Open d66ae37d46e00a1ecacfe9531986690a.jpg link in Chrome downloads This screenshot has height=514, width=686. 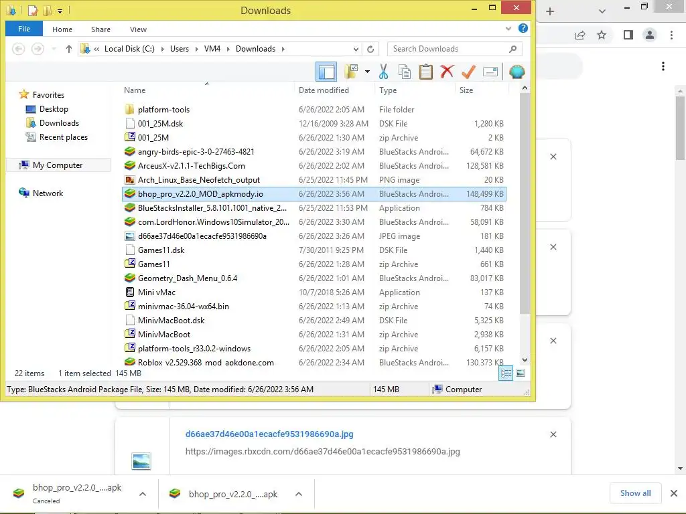269,434
